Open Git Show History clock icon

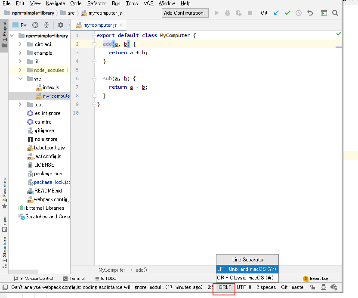(299, 13)
